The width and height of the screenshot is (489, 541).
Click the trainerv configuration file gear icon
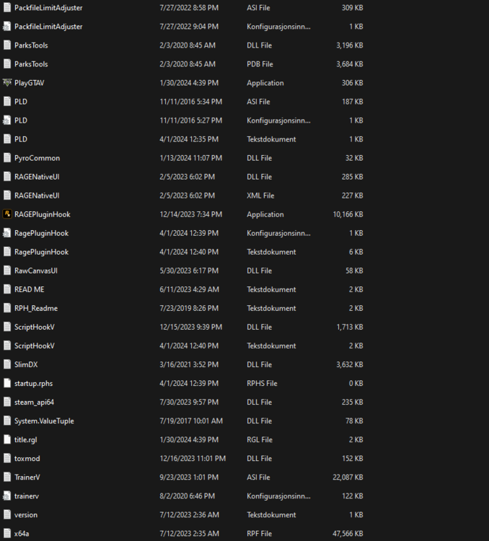tap(7, 496)
